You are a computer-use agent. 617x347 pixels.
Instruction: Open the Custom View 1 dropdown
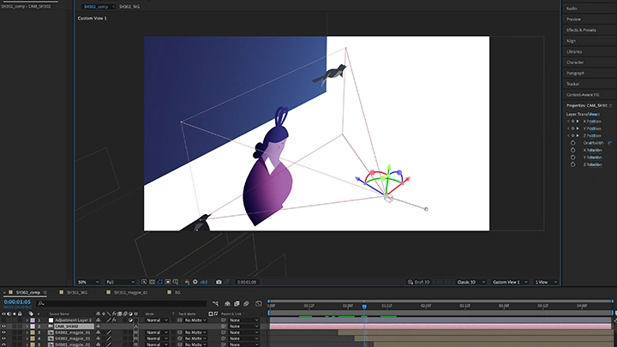(508, 282)
